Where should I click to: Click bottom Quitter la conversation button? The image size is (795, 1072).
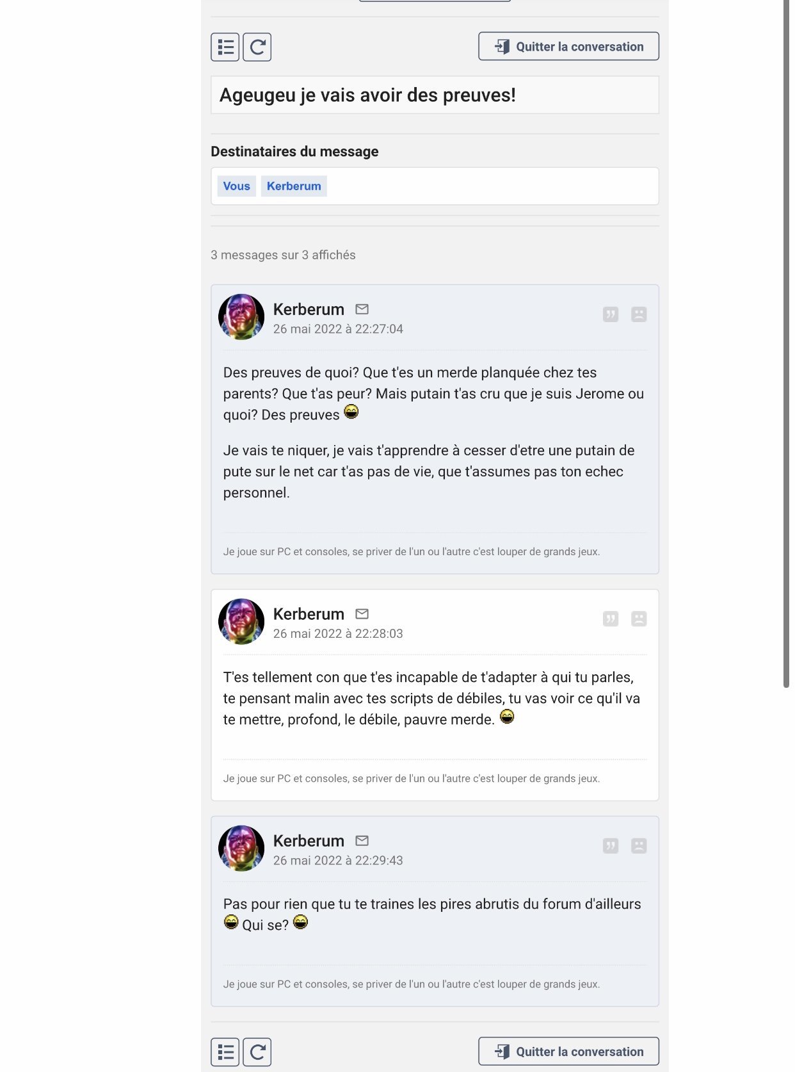pos(569,1052)
